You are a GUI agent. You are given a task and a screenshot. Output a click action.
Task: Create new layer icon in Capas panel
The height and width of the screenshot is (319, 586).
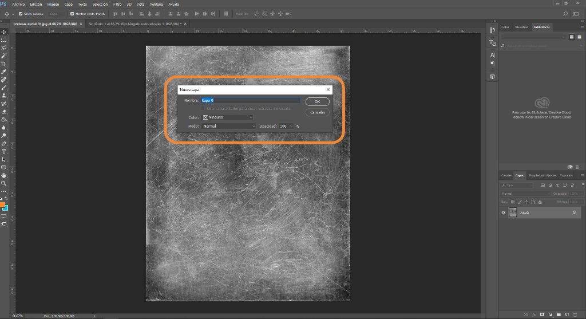[567, 314]
